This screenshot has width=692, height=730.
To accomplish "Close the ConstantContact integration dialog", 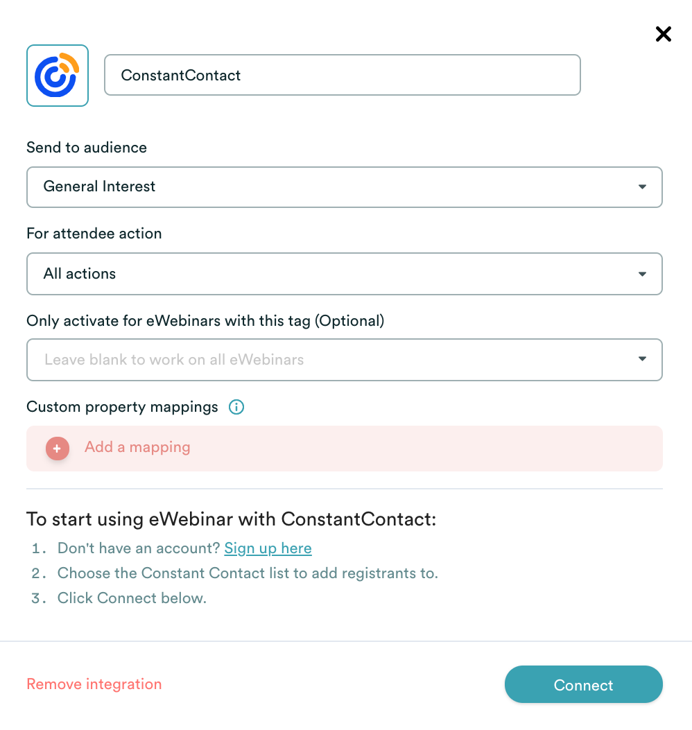I will (664, 34).
